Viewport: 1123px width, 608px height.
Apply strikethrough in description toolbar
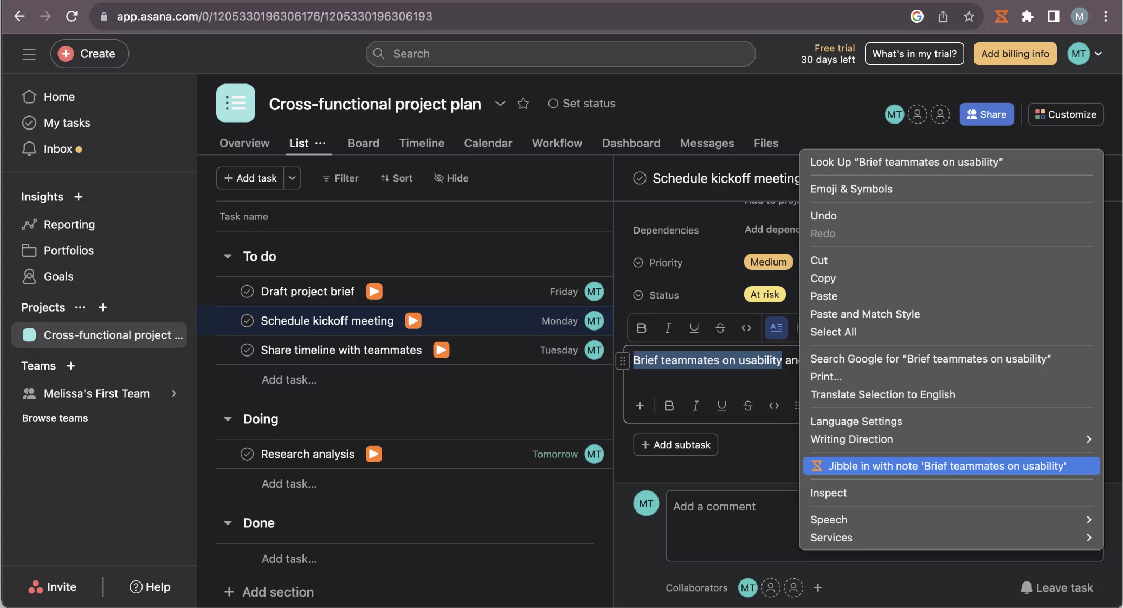pos(720,328)
